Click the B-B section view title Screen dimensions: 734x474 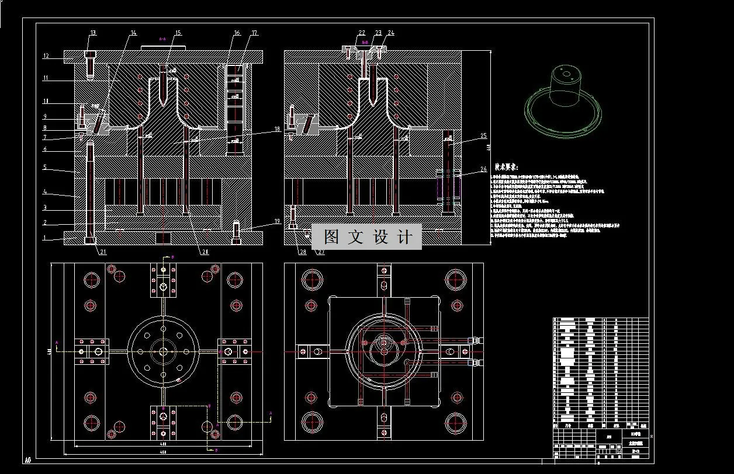[365, 43]
